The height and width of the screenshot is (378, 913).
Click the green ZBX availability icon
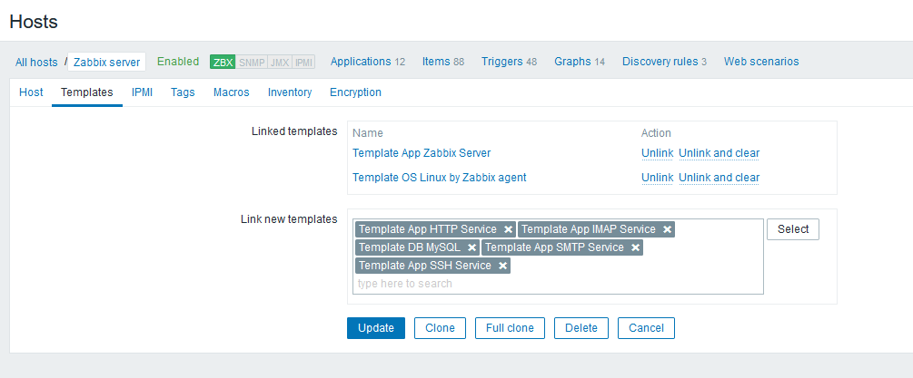tap(223, 63)
